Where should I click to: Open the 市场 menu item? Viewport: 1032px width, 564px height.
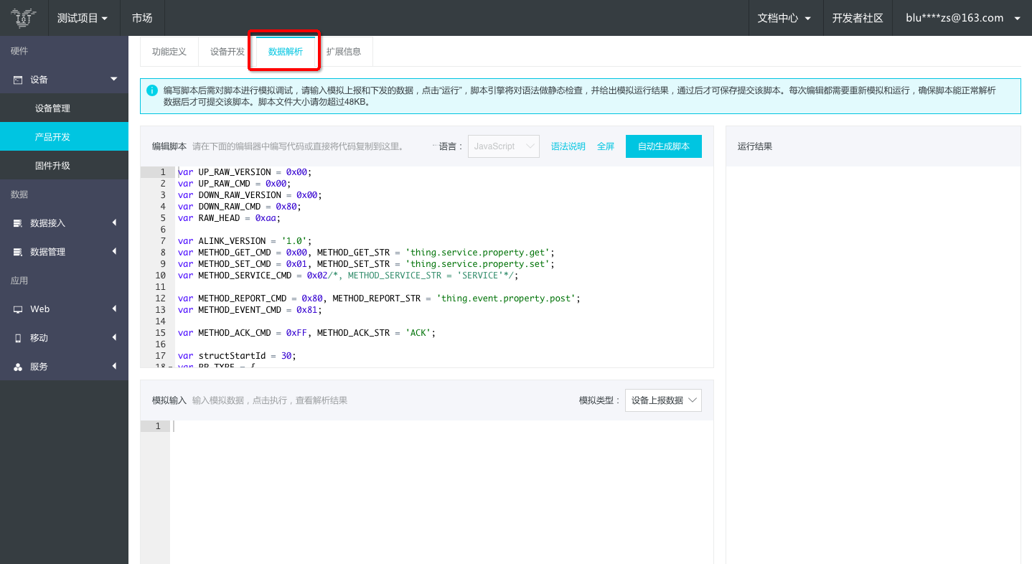142,18
